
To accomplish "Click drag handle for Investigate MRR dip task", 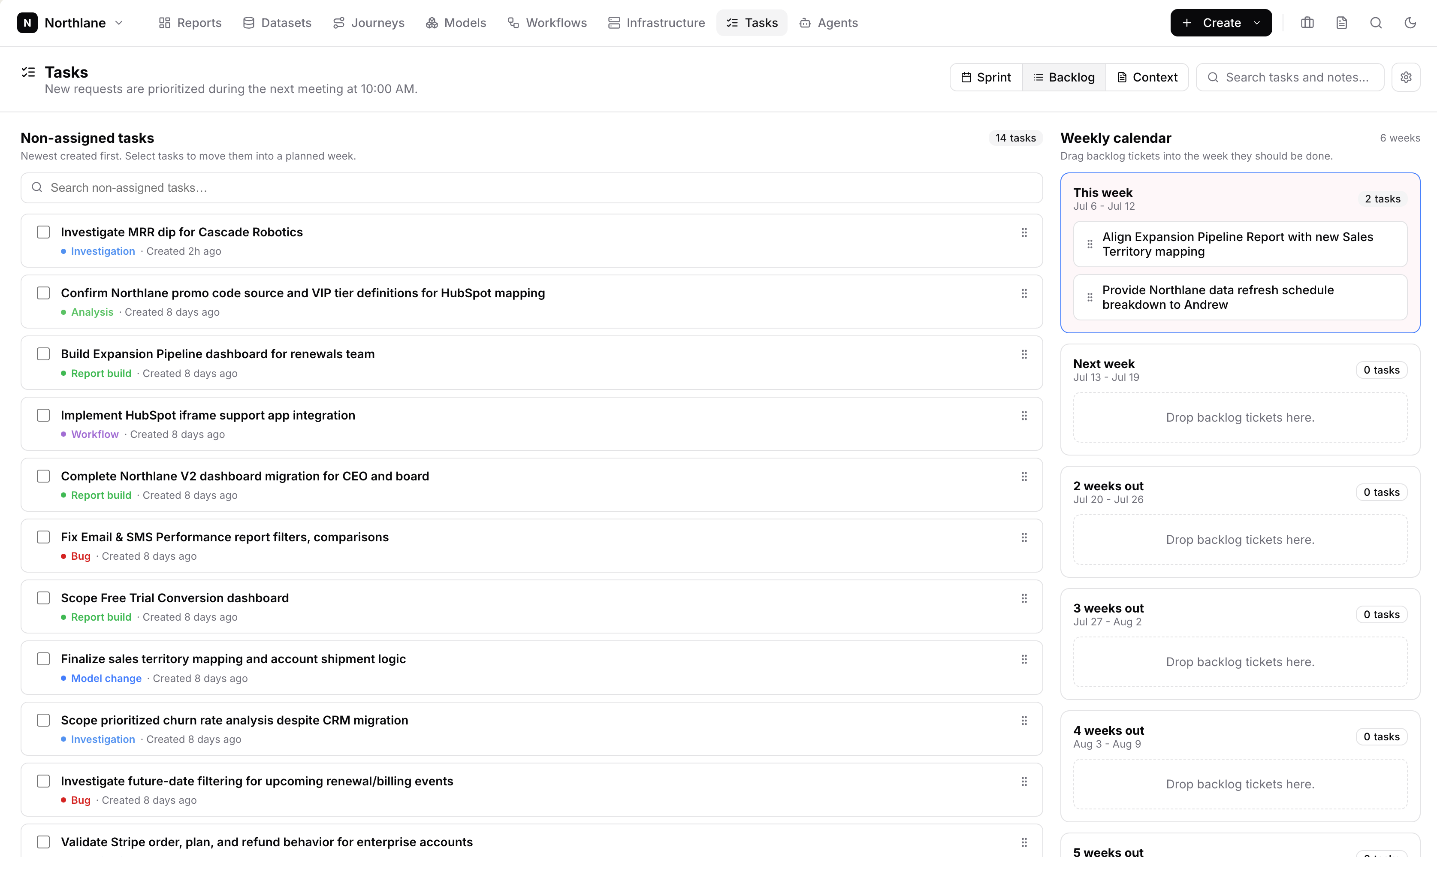I will (x=1024, y=233).
